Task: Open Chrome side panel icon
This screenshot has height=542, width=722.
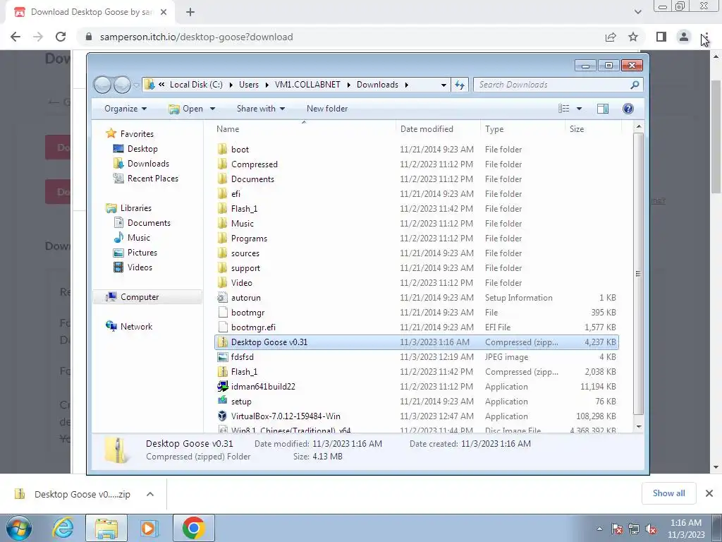Action: [x=661, y=37]
